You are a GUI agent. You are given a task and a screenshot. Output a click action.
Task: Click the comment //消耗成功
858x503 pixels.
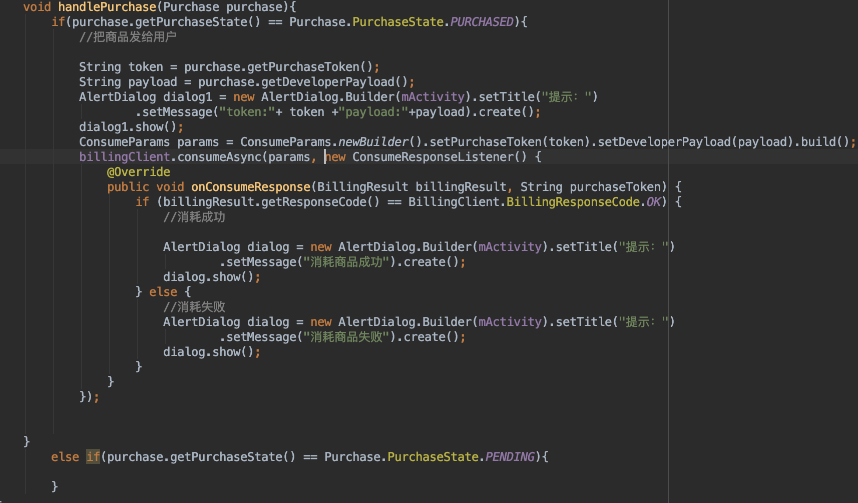pos(194,217)
